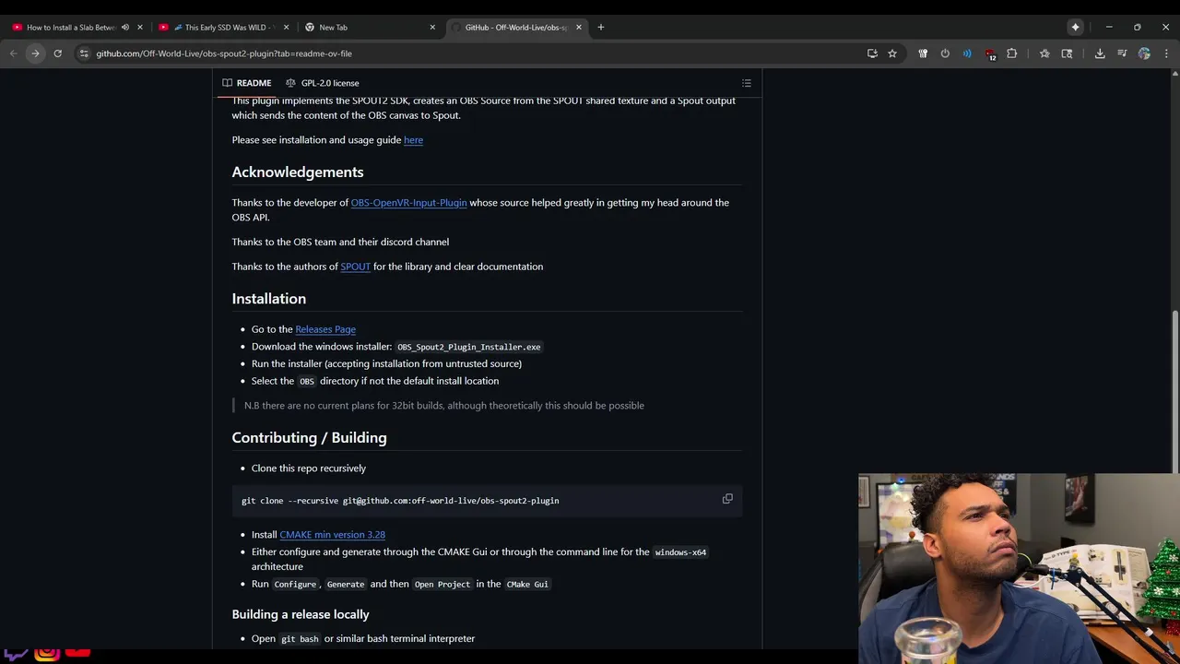Open the SPOUT link
Screen dimensions: 1180x664
pos(355,267)
